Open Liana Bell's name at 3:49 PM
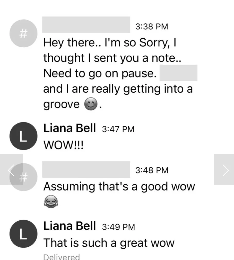This screenshot has width=234, height=260. click(x=70, y=226)
